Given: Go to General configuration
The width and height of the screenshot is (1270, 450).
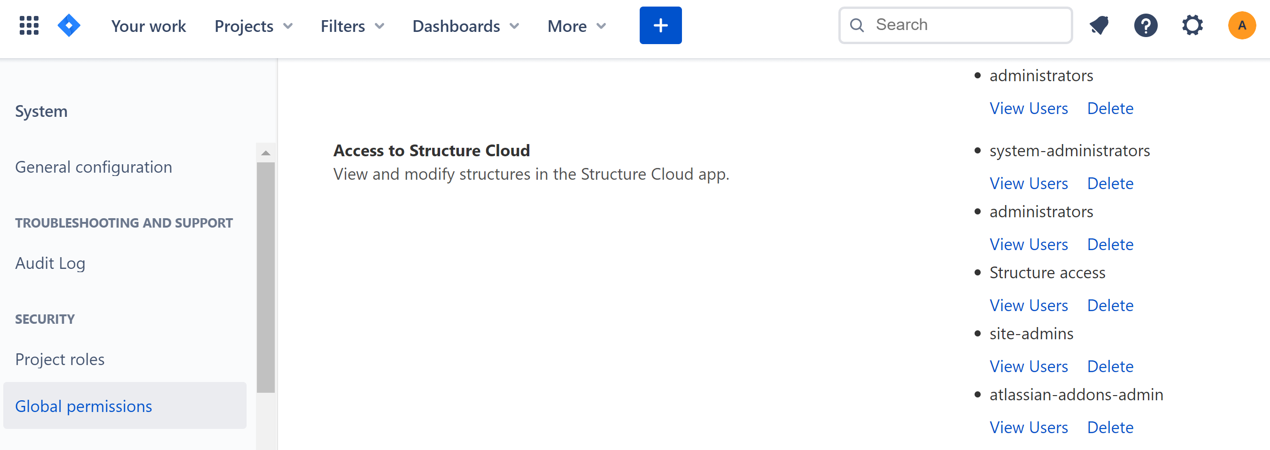Looking at the screenshot, I should coord(93,167).
